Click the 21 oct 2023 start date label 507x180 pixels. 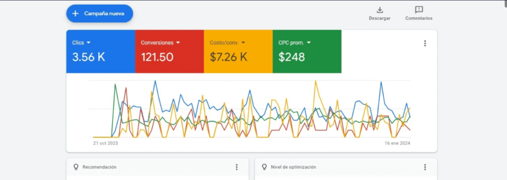tap(105, 144)
